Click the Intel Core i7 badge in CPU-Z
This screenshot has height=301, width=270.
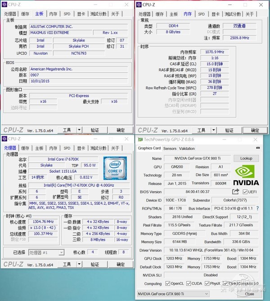115,168
